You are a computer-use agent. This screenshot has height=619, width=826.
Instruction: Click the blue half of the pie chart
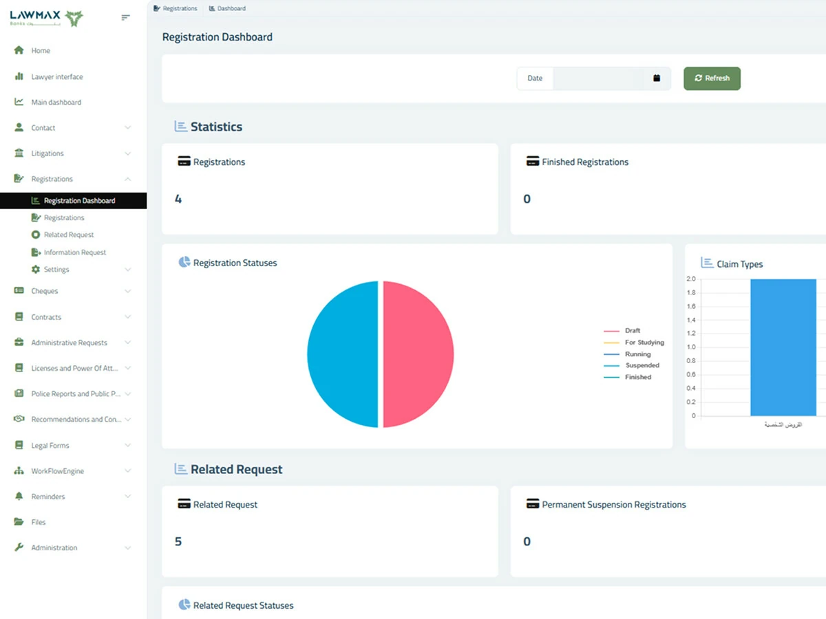tap(343, 354)
